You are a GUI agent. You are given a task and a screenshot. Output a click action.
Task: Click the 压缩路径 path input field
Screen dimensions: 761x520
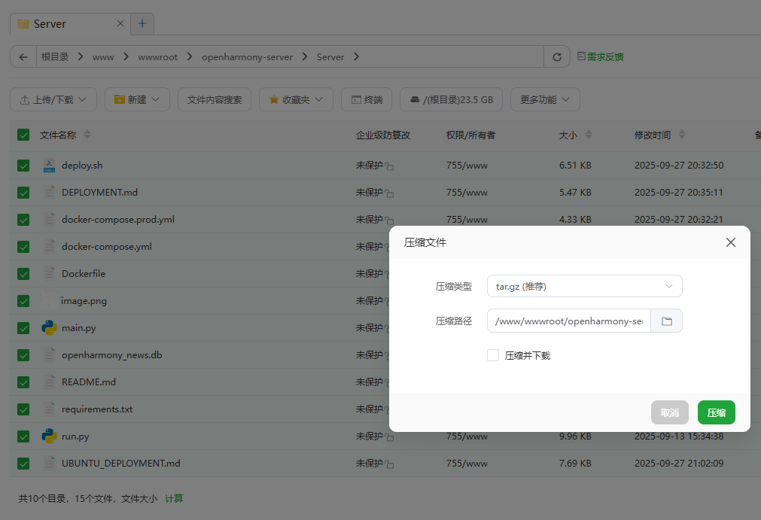(x=568, y=321)
